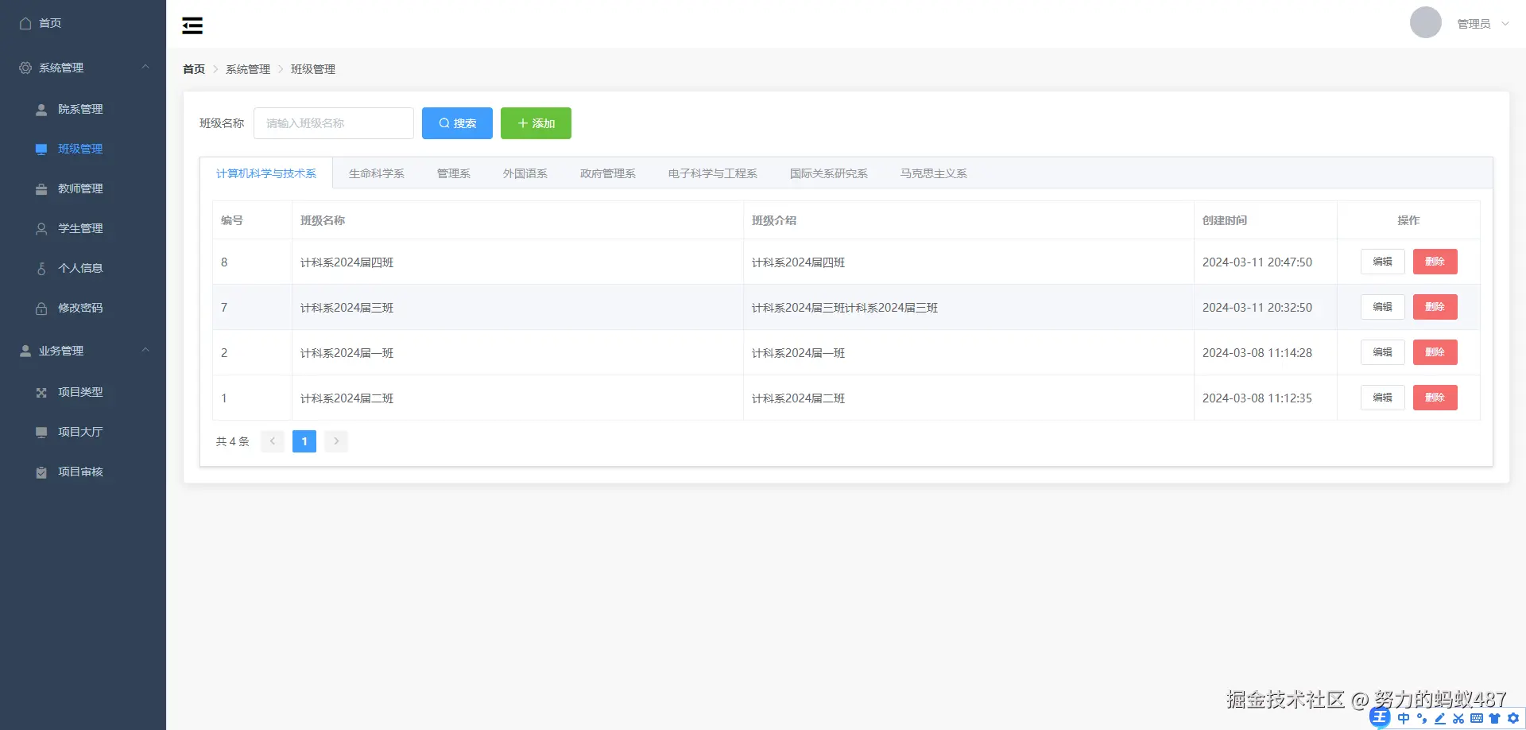Switch to the 计算机科学与技术系 tab
The image size is (1526, 730).
point(266,173)
